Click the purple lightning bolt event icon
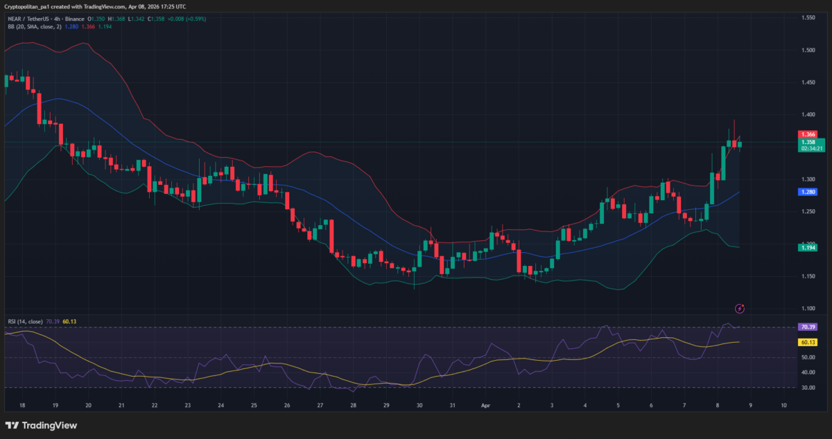Image resolution: width=832 pixels, height=439 pixels. 740,308
